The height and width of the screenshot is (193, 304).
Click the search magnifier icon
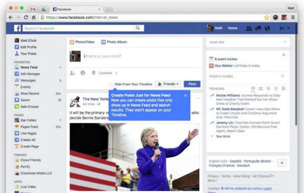point(138,28)
